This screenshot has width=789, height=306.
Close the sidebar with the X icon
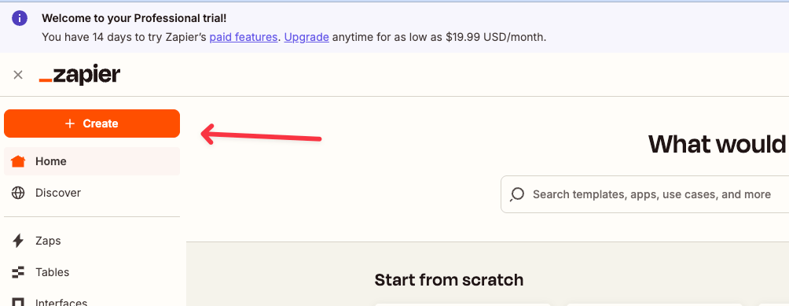click(18, 75)
